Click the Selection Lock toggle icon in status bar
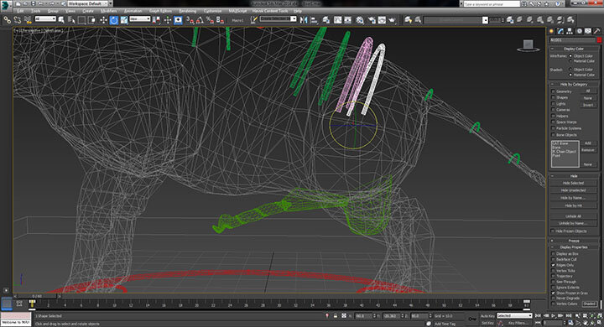 pyautogui.click(x=335, y=316)
